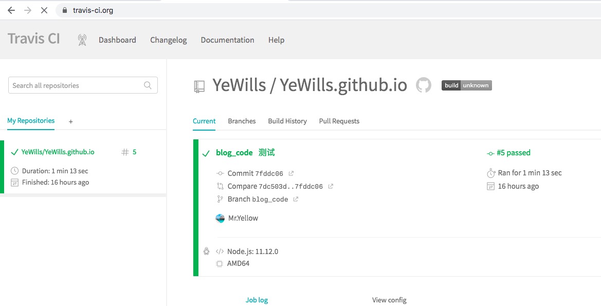Open external link icon next to Compare

[x=331, y=186]
